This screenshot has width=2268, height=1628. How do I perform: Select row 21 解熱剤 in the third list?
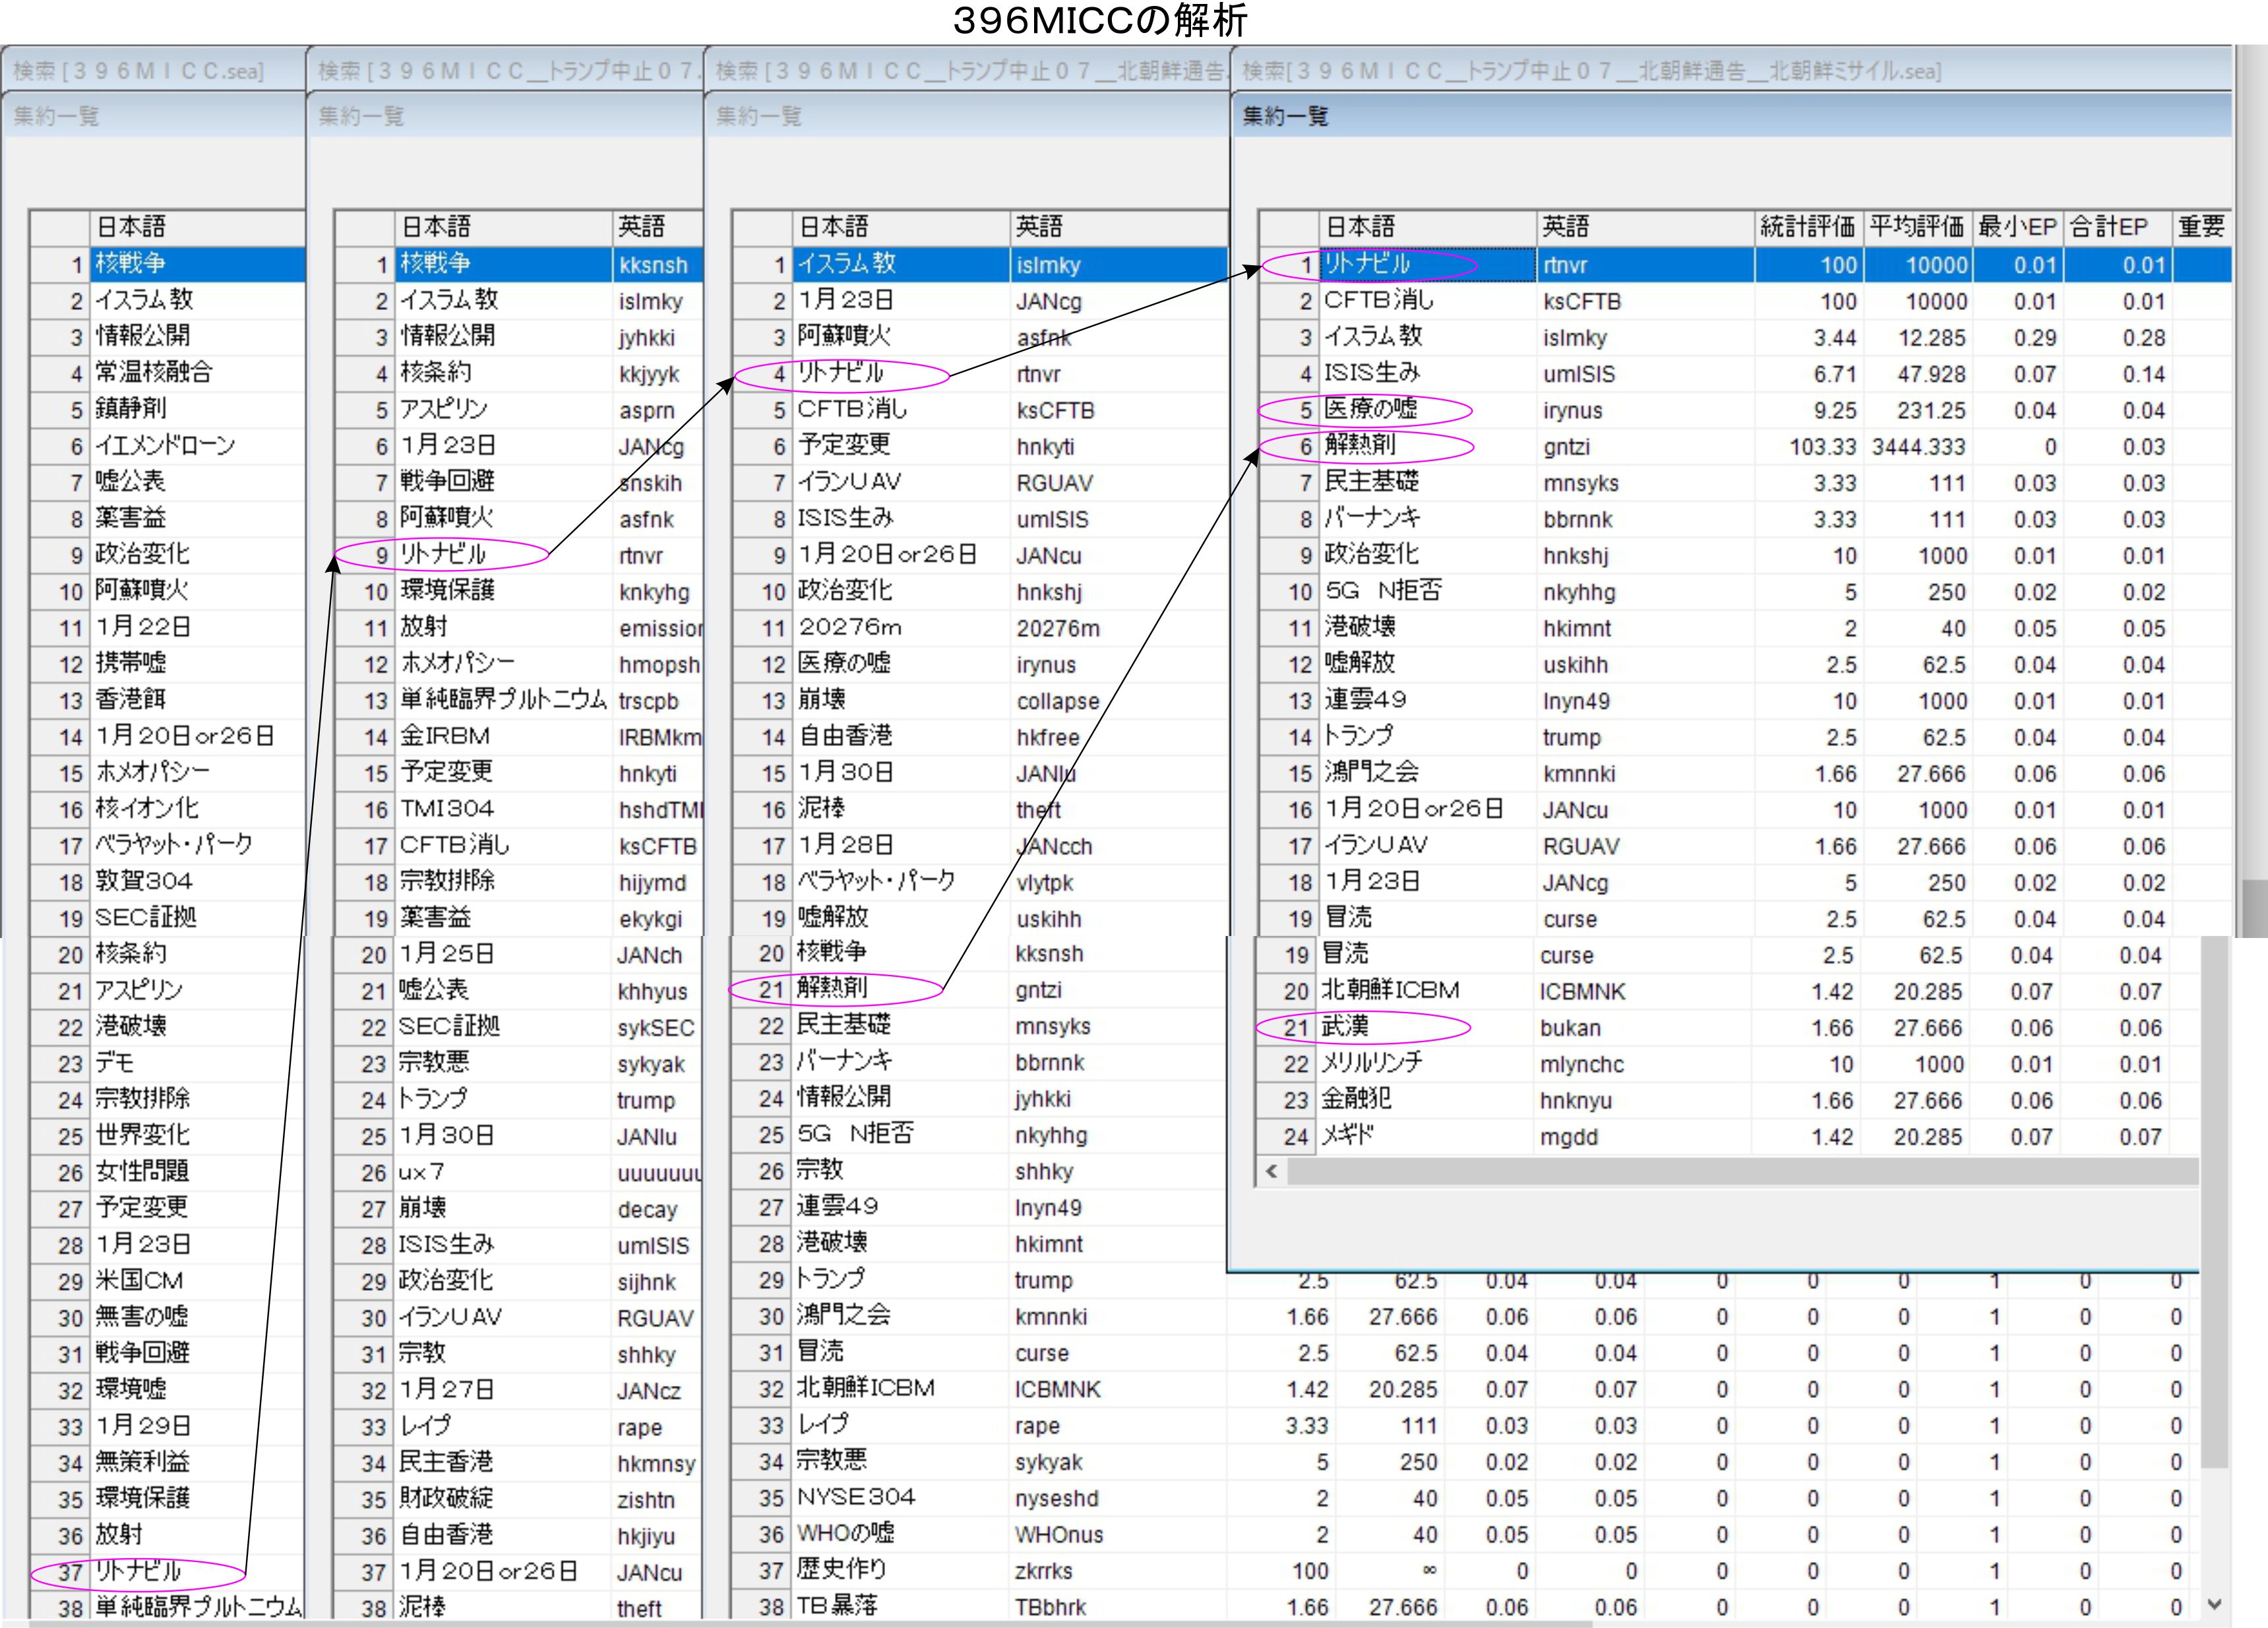tap(833, 988)
